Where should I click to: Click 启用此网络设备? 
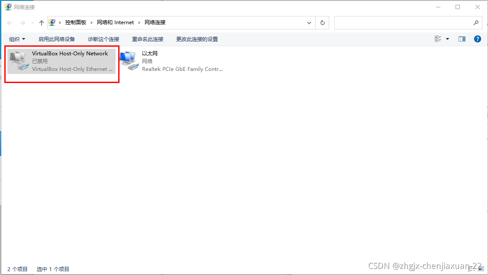point(57,39)
